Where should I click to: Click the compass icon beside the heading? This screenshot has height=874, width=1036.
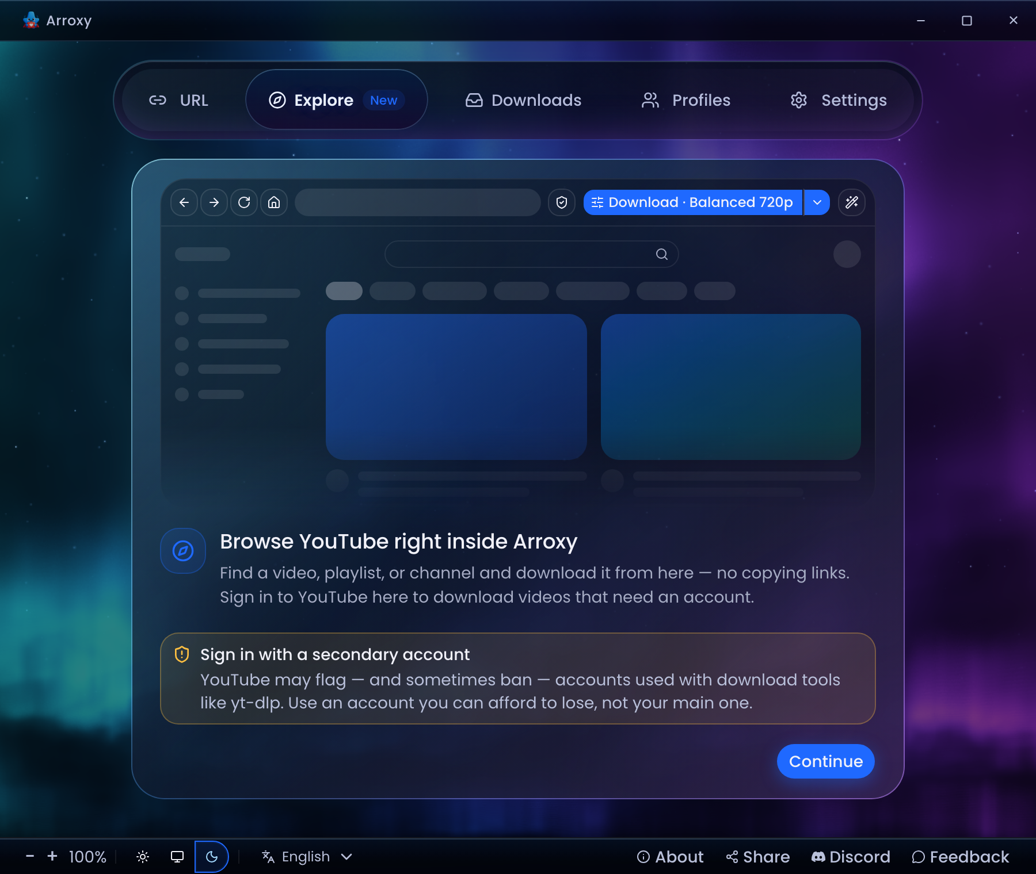click(x=183, y=551)
